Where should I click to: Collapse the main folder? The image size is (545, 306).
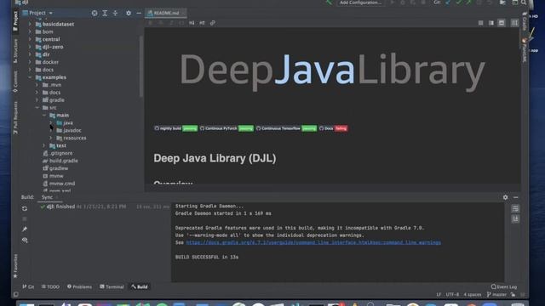(44, 116)
